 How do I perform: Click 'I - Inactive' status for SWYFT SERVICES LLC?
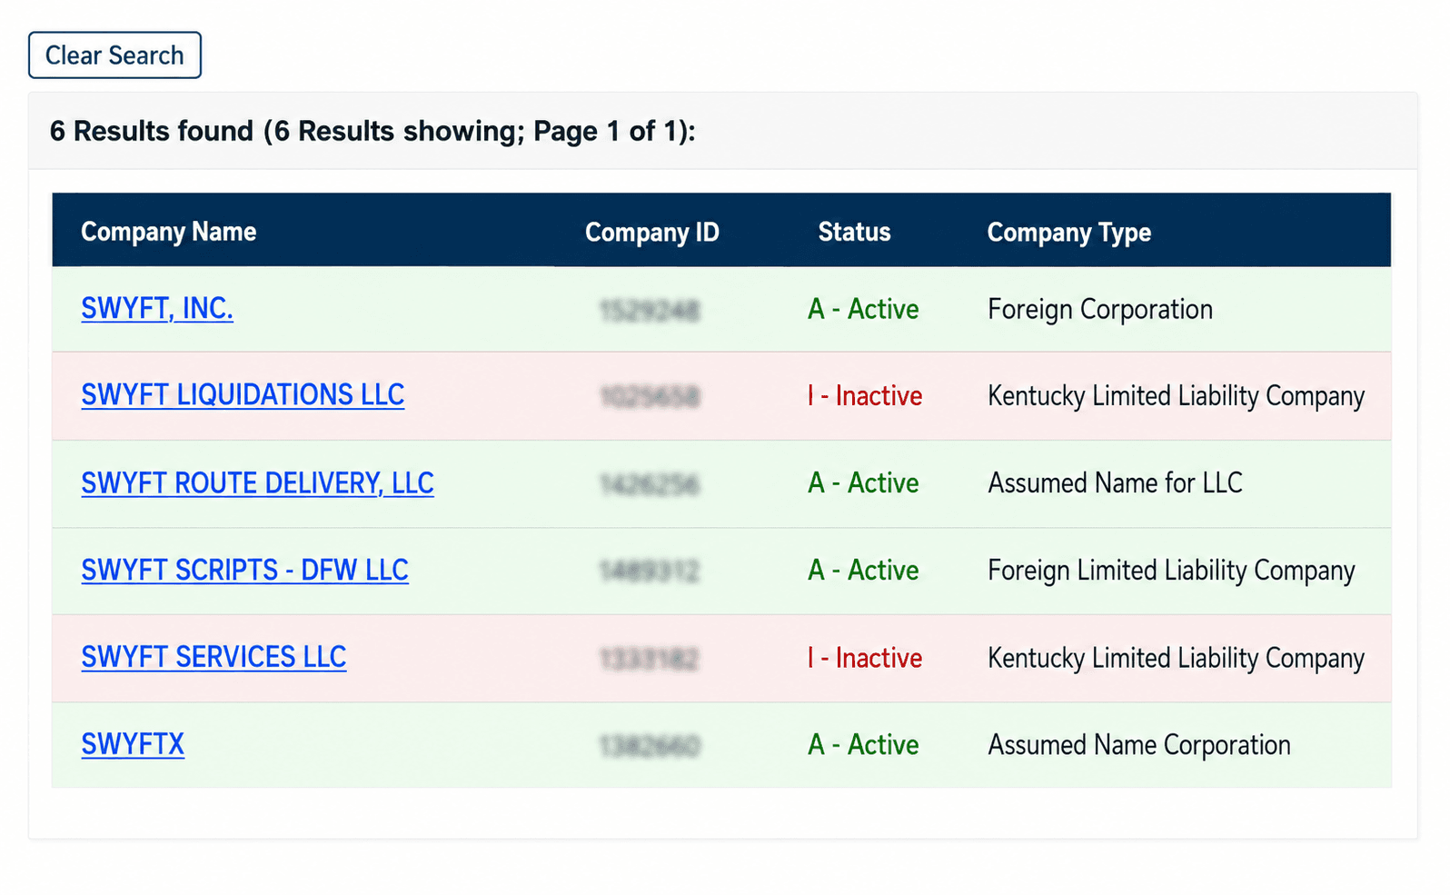click(x=865, y=657)
